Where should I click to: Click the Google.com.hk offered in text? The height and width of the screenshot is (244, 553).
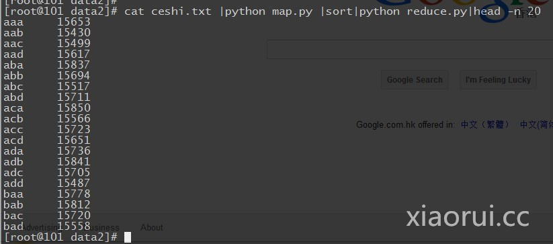click(x=406, y=125)
